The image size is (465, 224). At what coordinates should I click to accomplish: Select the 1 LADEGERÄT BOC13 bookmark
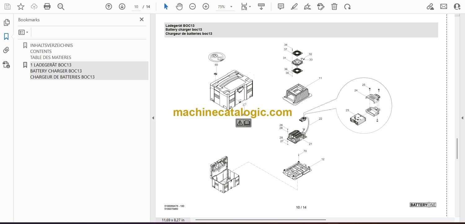(51, 65)
